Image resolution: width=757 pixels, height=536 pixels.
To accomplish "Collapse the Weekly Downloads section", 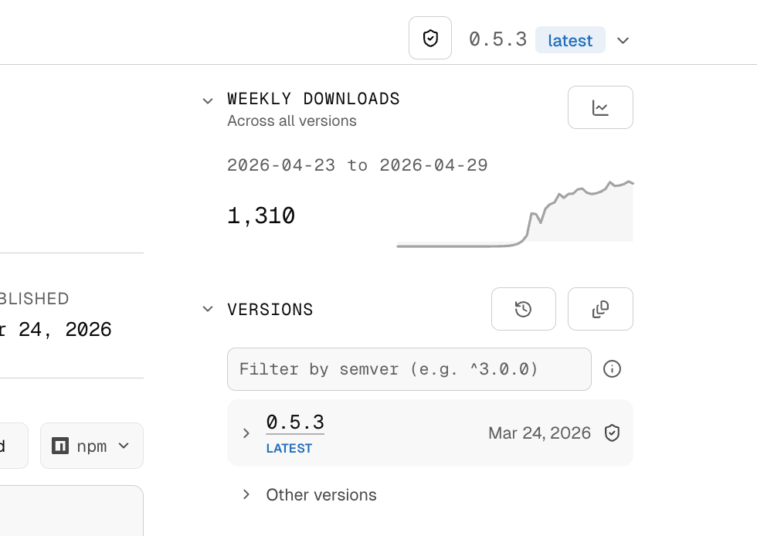I will (x=208, y=100).
